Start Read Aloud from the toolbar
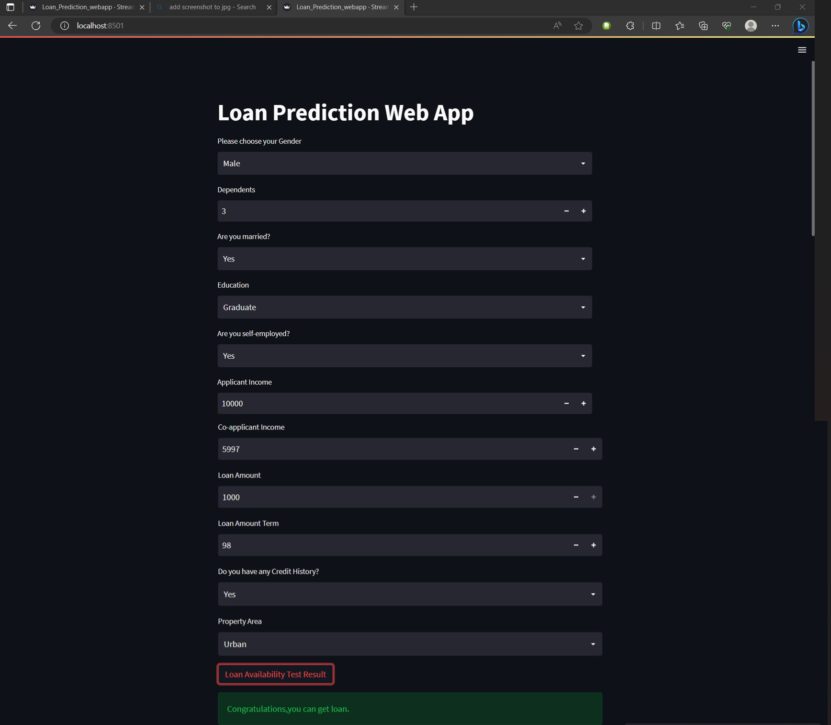This screenshot has width=831, height=725. [x=557, y=26]
